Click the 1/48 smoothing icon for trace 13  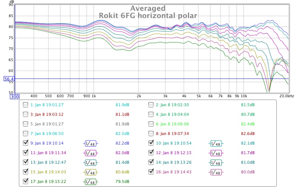[90, 163]
